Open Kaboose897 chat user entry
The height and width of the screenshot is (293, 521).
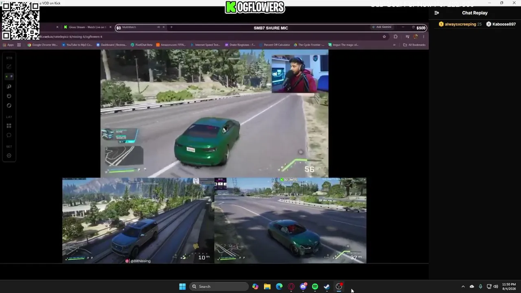pyautogui.click(x=501, y=24)
